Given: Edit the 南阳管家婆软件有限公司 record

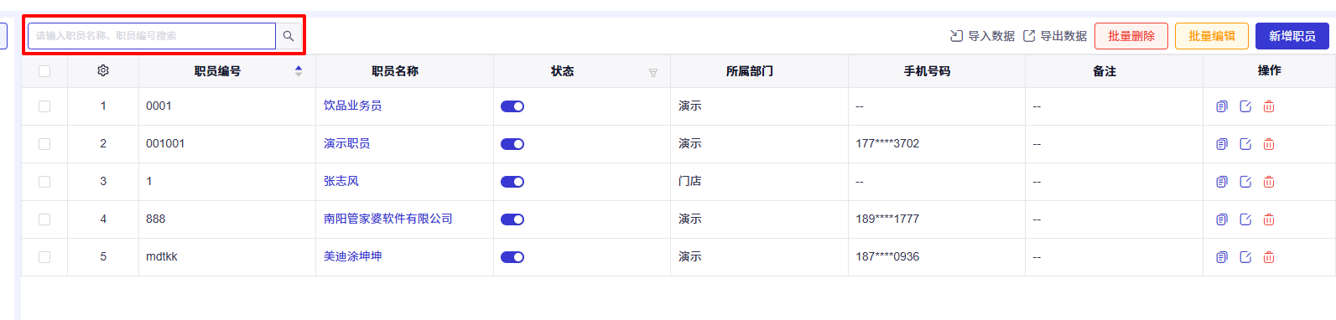Looking at the screenshot, I should (x=1245, y=219).
